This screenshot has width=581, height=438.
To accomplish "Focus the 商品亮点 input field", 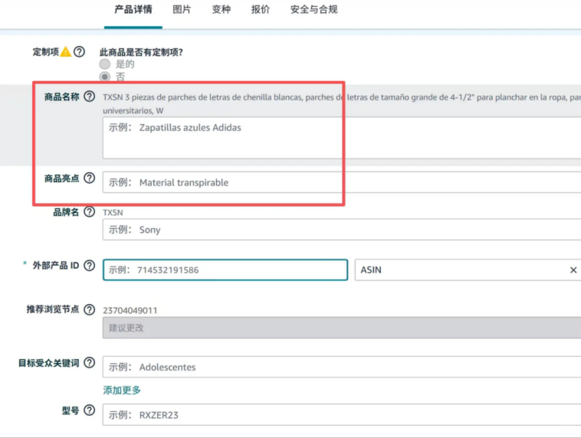I will click(342, 182).
